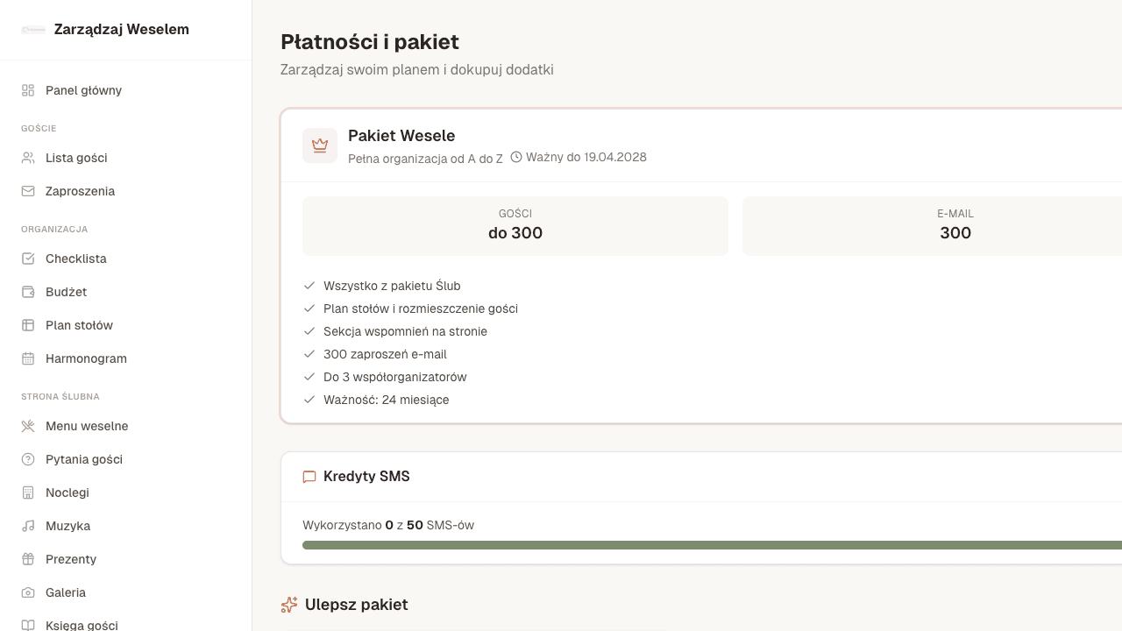1122x631 pixels.
Task: Click the GOŚCI do 300 stat card
Action: coord(515,225)
